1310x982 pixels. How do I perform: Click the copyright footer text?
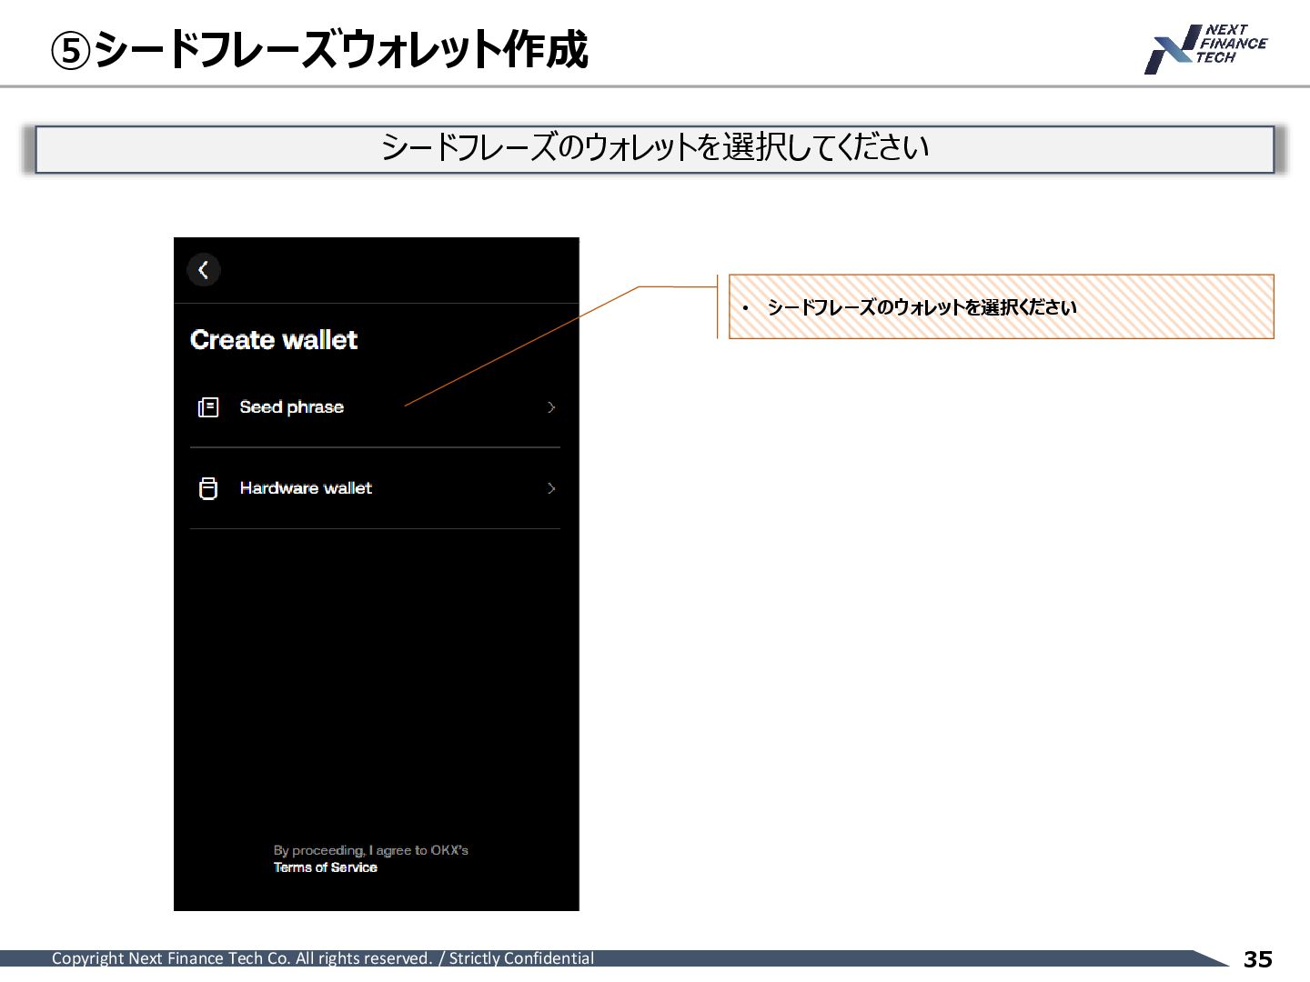click(323, 958)
